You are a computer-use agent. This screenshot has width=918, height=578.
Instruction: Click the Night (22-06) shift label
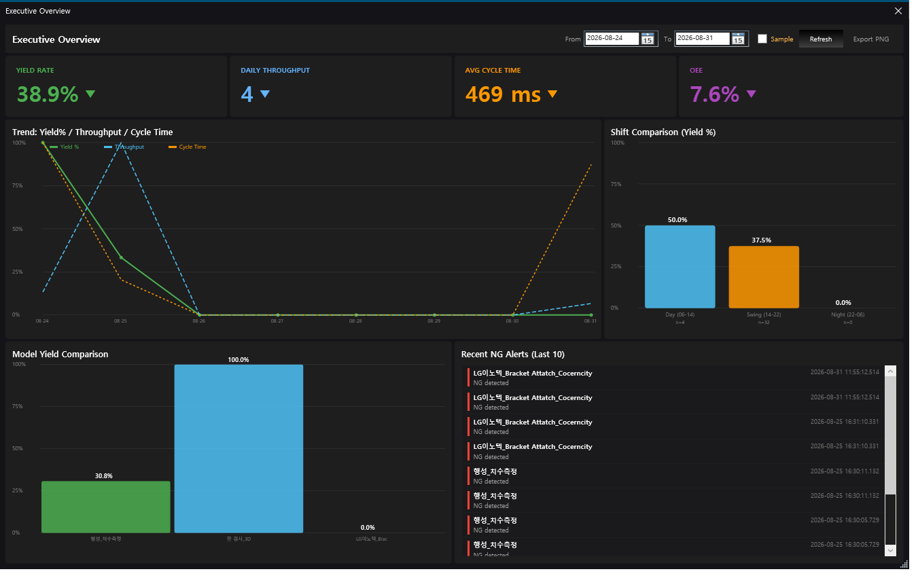coord(847,314)
